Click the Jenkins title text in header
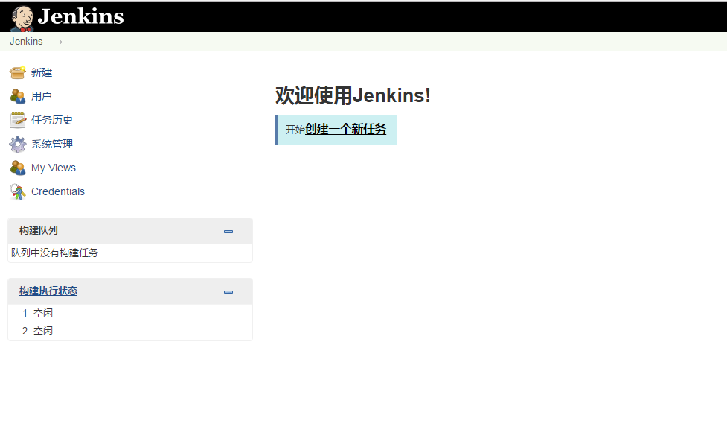This screenshot has width=727, height=444. (80, 16)
